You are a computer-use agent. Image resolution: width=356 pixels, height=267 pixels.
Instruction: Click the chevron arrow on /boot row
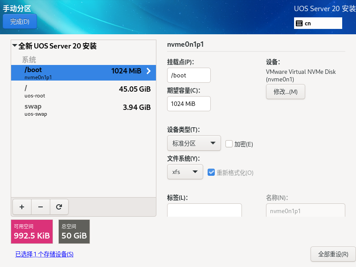pyautogui.click(x=148, y=71)
